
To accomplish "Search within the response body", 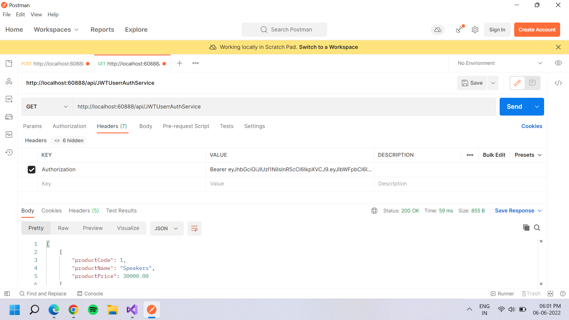I will pos(537,228).
